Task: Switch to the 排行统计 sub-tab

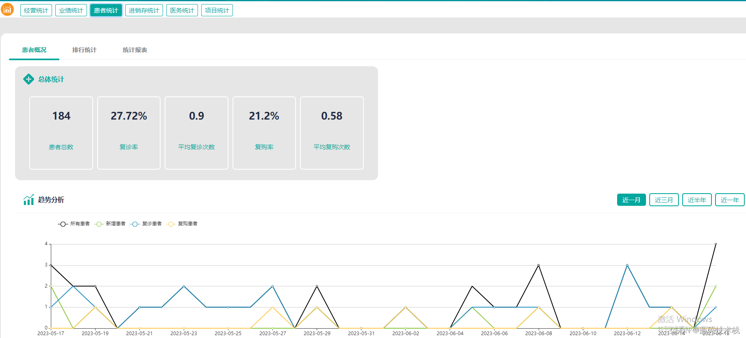Action: [x=85, y=50]
